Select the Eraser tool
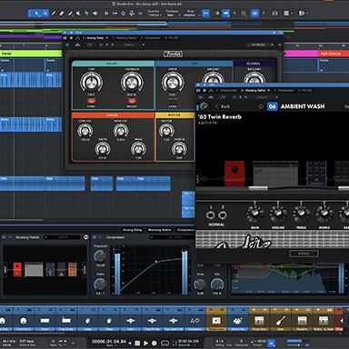The image size is (349, 349). (x=62, y=14)
